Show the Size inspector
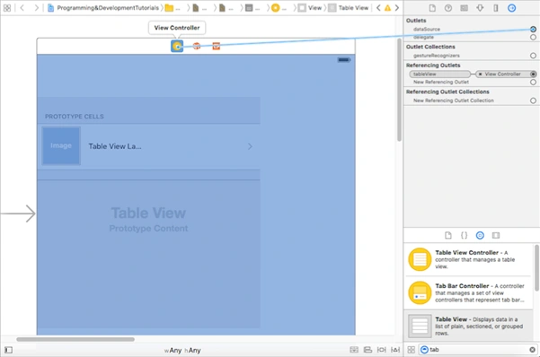Image resolution: width=540 pixels, height=357 pixels. coord(496,7)
